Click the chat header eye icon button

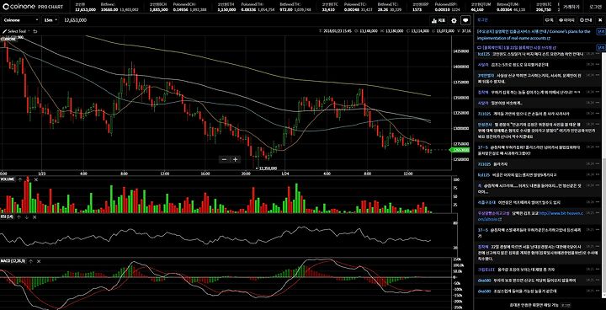[x=566, y=19]
